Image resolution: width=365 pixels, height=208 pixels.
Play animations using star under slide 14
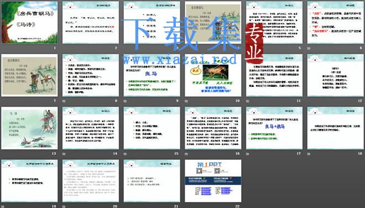pos(64,154)
